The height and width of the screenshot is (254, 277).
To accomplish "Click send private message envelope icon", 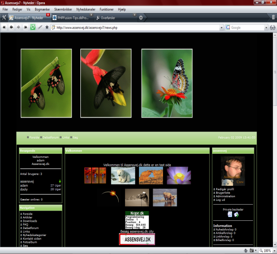I will pyautogui.click(x=236, y=215).
